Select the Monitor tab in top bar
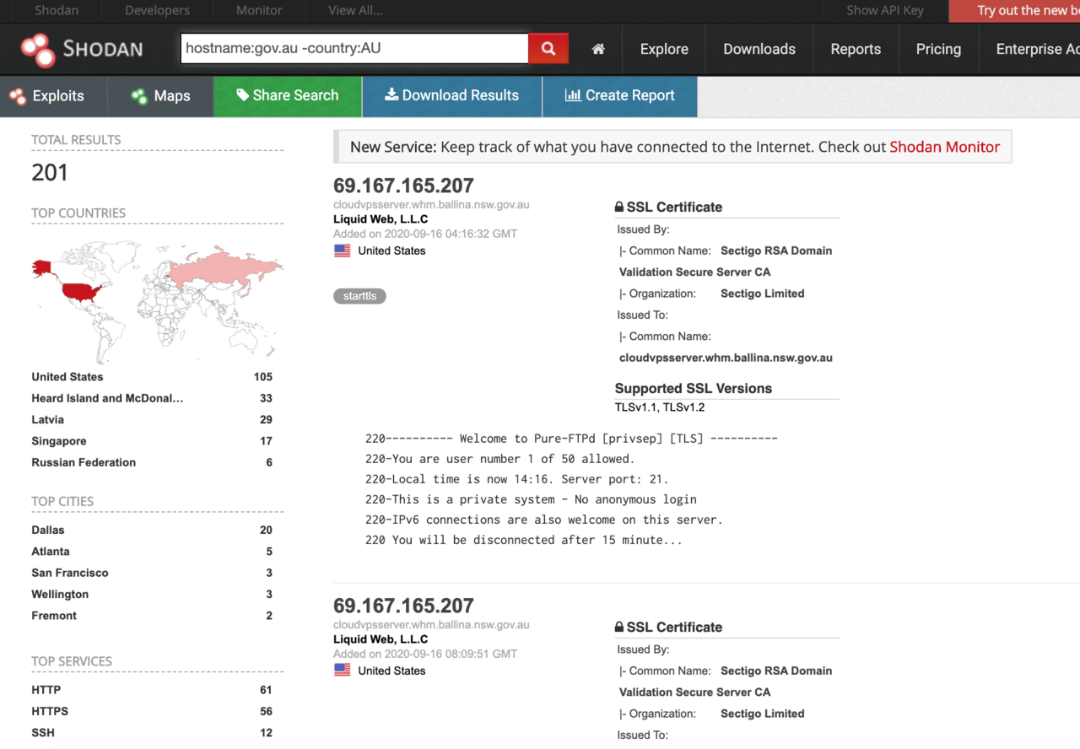This screenshot has height=749, width=1080. [259, 11]
